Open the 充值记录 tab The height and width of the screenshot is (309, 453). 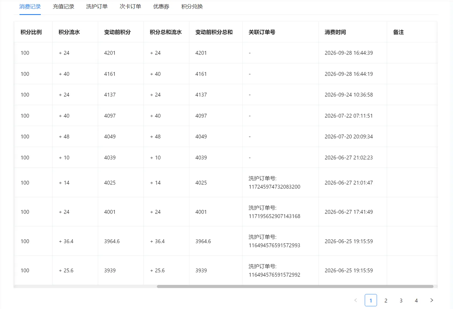point(63,7)
